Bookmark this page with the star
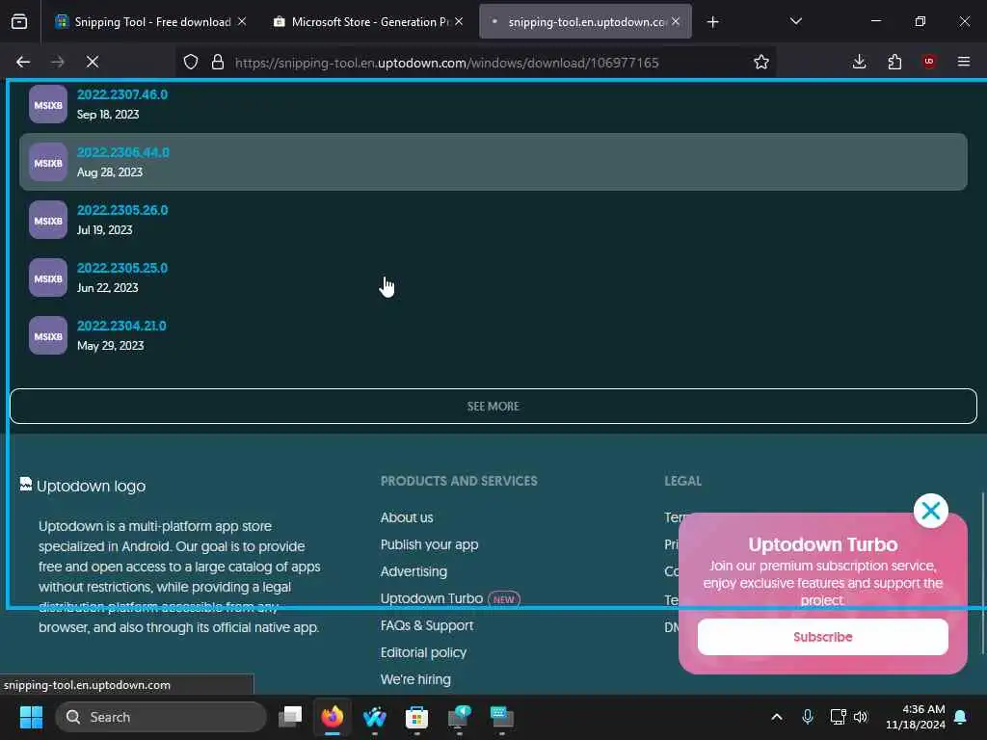Image resolution: width=987 pixels, height=740 pixels. pyautogui.click(x=761, y=62)
